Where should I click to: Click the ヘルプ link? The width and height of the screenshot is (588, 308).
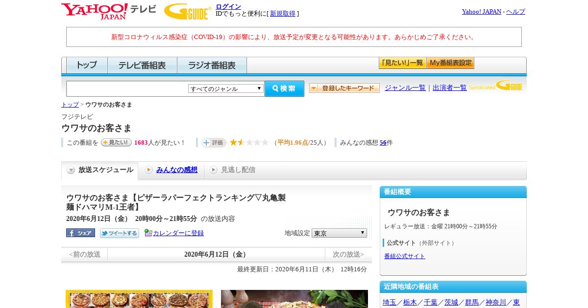(x=515, y=11)
